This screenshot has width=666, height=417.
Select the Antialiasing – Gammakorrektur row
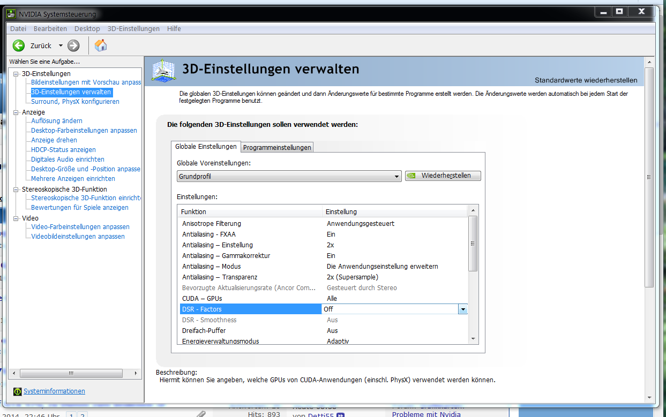(x=324, y=256)
